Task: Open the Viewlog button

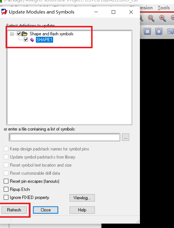Action: [82, 198]
